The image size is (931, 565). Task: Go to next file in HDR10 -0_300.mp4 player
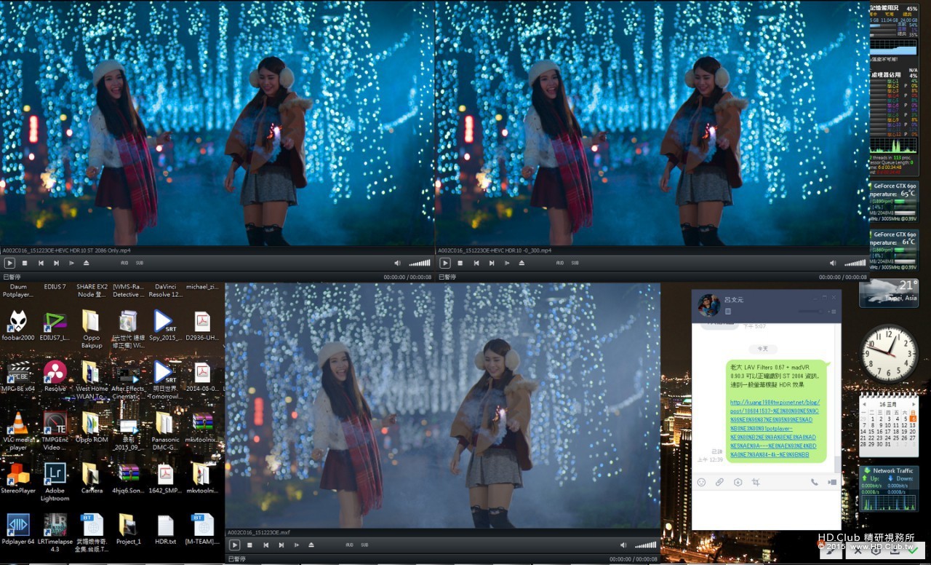(492, 263)
